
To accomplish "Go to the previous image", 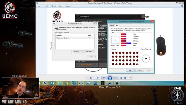I will pyautogui.click(x=104, y=78).
